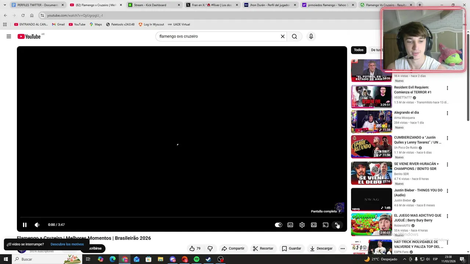The image size is (470, 264).
Task: Open File Explorer from the taskbar
Action: [x=160, y=259]
